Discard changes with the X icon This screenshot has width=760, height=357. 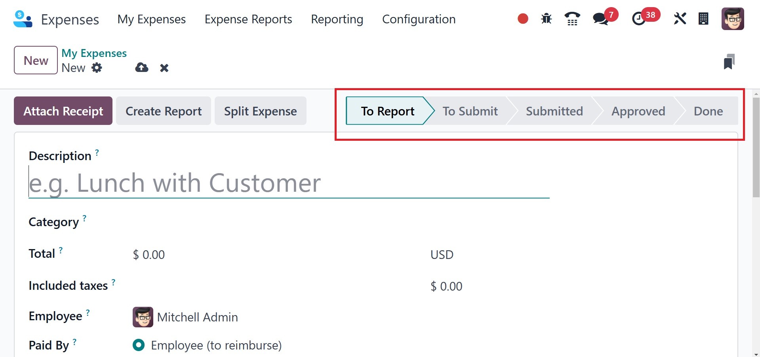click(x=164, y=68)
